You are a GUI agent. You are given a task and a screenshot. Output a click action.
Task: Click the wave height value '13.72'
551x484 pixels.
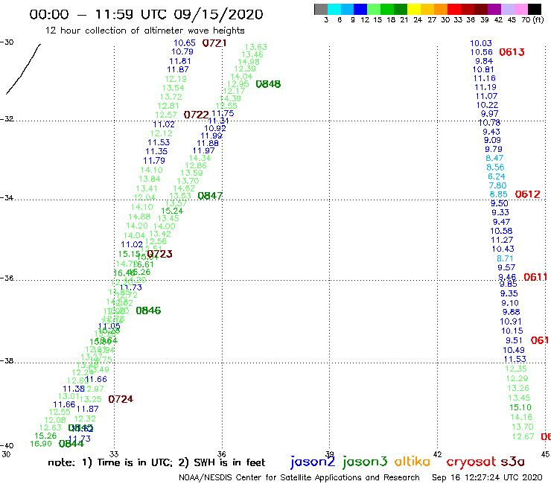point(171,97)
